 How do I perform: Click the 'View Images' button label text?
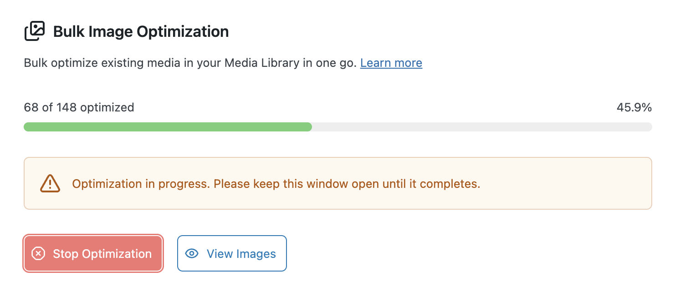241,254
